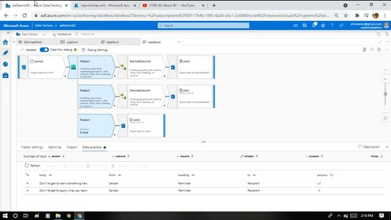Viewport: 391px width, 220px height.
Task: Adjust the canvas zoom slider handle
Action: point(386,94)
